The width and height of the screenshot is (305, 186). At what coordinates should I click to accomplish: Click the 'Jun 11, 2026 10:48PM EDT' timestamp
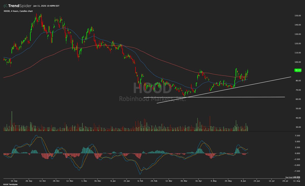click(x=46, y=6)
